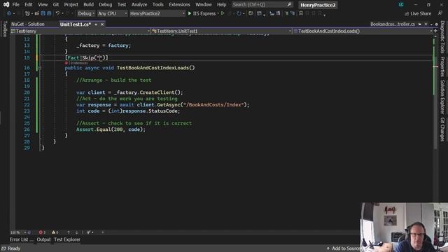
Task: Open Solution Explorer side tab
Action: coord(442,97)
